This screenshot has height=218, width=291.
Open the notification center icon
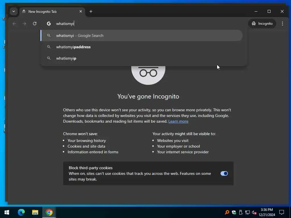[x=282, y=212]
